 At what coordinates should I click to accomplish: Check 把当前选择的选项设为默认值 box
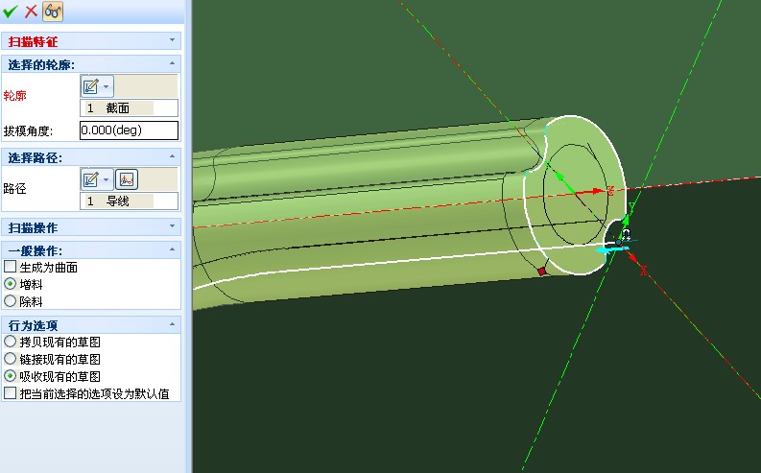point(11,393)
